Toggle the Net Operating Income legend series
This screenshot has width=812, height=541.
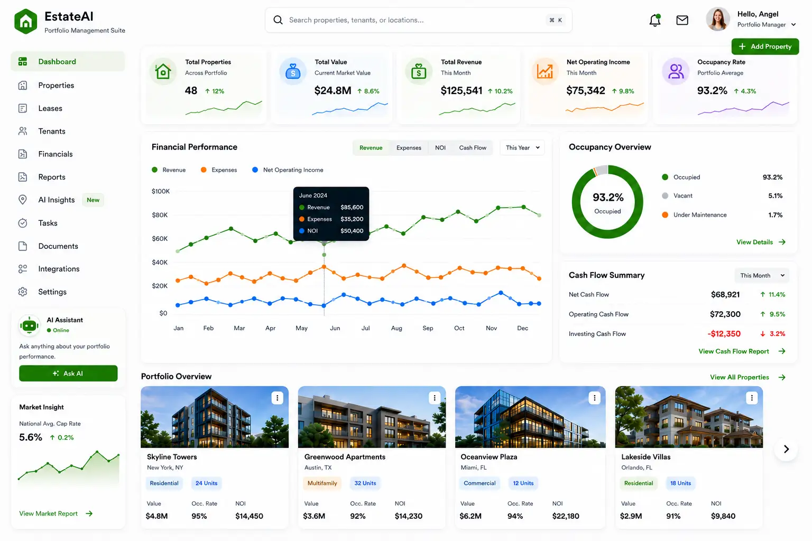pos(288,170)
